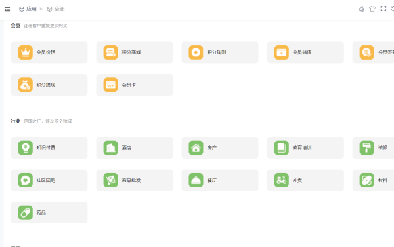Open the 教育培训 app

pyautogui.click(x=305, y=147)
